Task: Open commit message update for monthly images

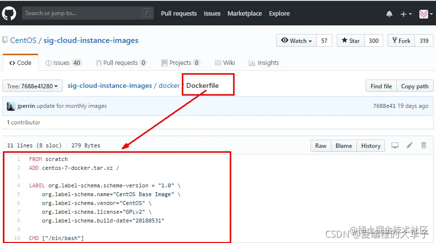Action: point(72,106)
